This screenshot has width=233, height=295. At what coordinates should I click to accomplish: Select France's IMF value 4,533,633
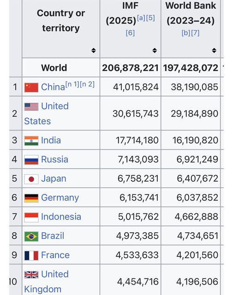137,255
